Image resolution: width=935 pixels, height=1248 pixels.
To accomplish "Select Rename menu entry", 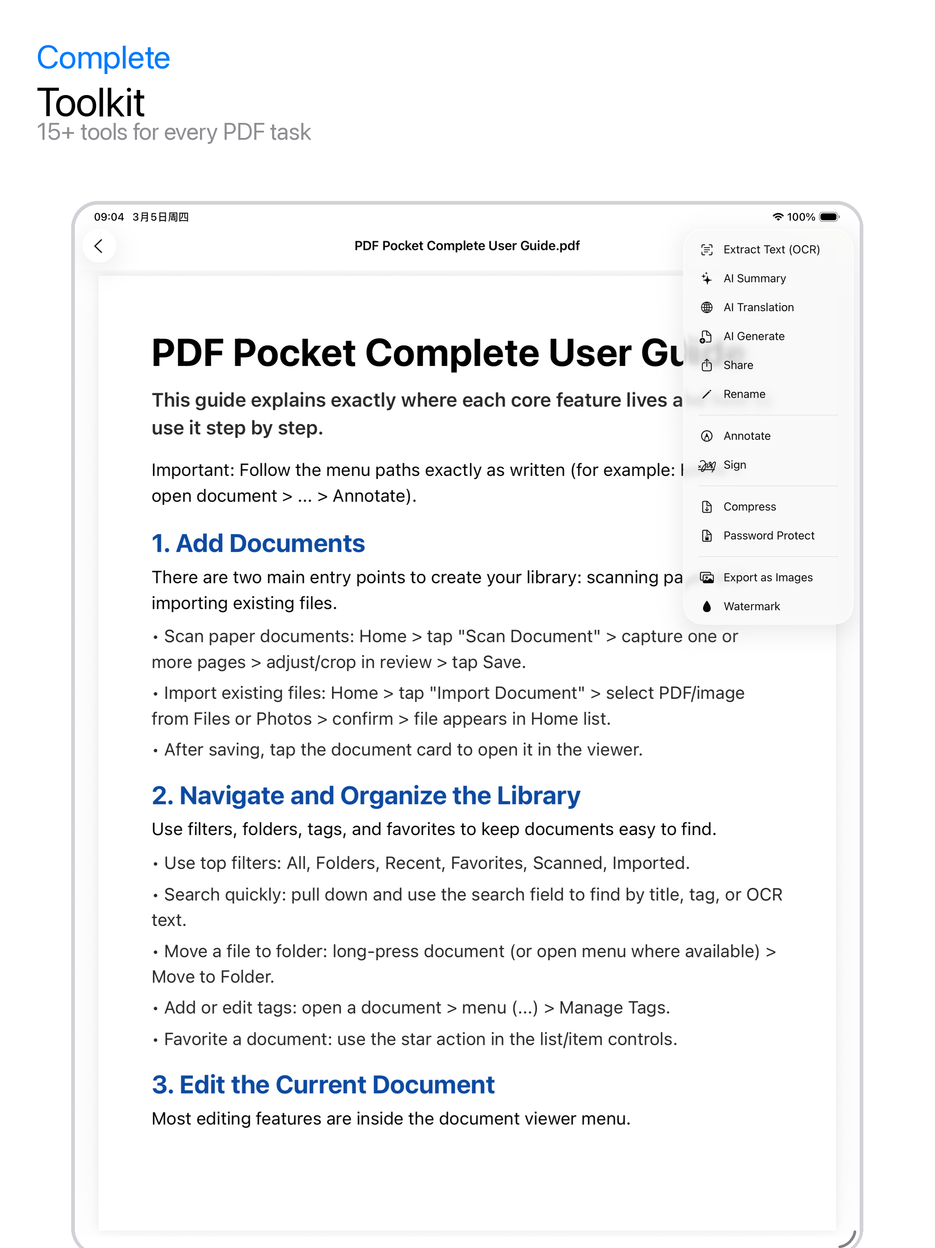I will click(767, 394).
